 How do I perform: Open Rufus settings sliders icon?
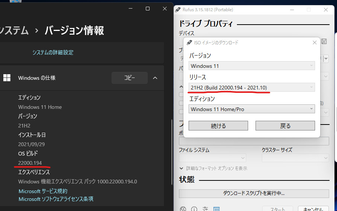click(x=205, y=209)
